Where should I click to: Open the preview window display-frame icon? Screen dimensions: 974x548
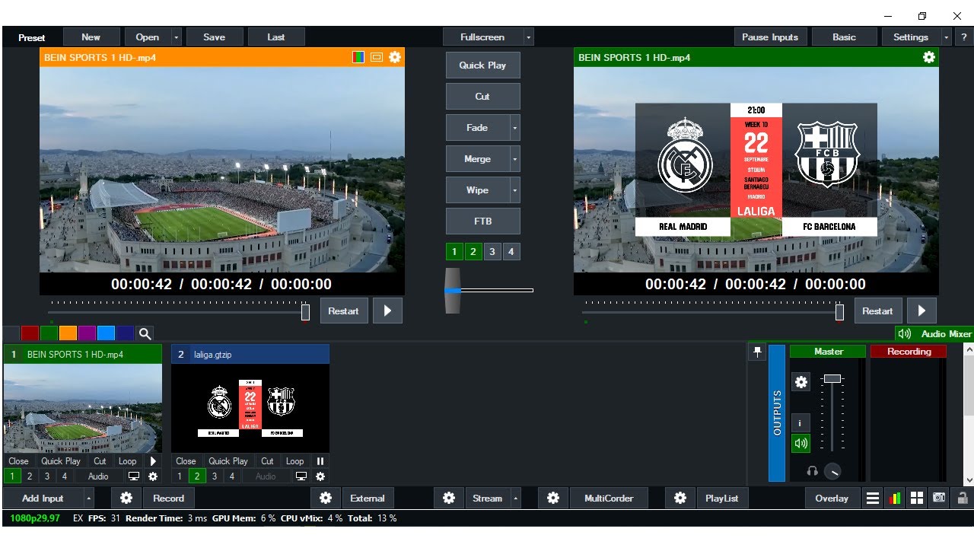point(376,57)
